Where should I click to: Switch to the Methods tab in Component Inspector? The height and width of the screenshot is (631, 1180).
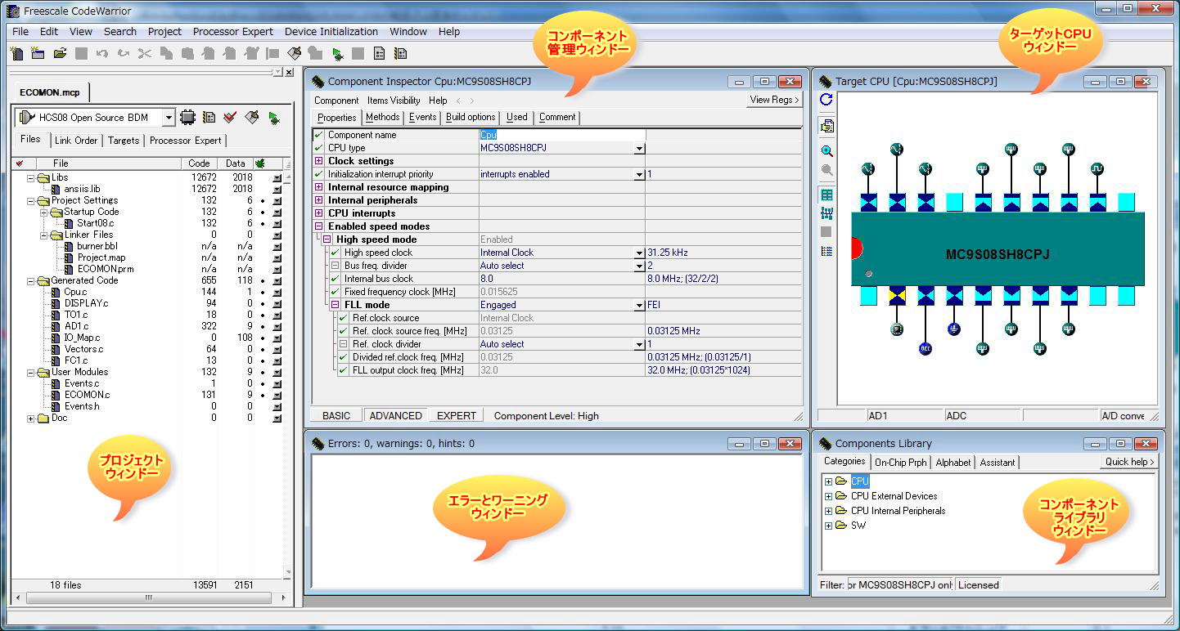coord(382,117)
